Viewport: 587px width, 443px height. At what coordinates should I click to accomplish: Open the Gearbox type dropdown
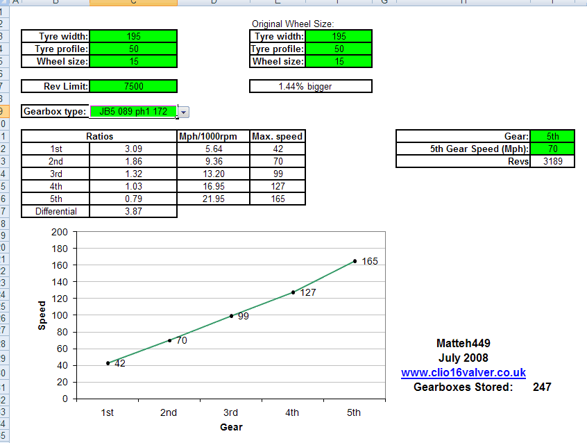[182, 111]
